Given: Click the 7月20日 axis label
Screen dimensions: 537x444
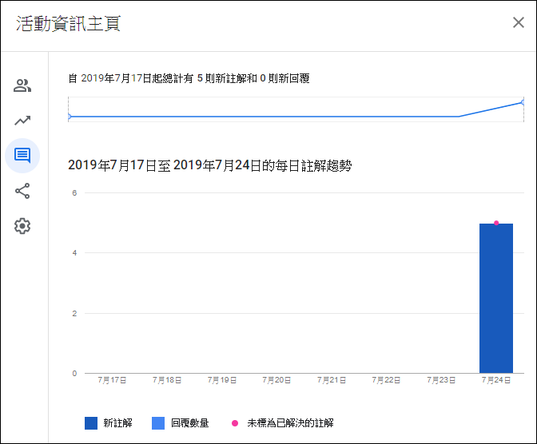Looking at the screenshot, I should pyautogui.click(x=276, y=380).
